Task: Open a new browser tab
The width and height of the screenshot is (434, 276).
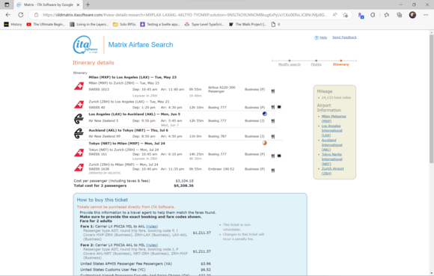Action: point(88,4)
